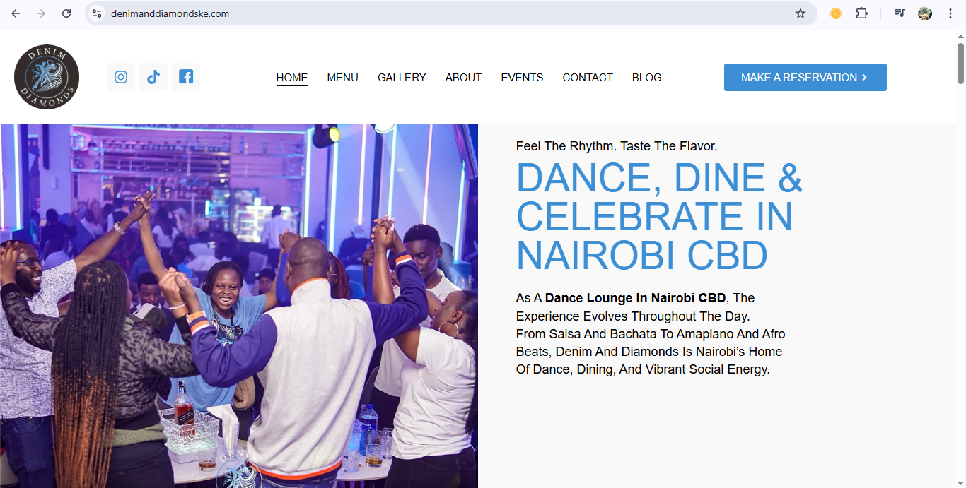Open the Facebook social icon

click(186, 77)
